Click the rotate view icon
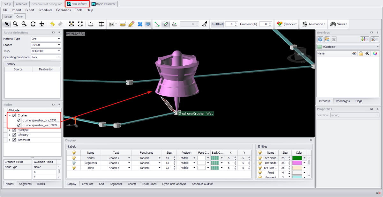Viewport: 383px width, 197px height. click(x=33, y=24)
